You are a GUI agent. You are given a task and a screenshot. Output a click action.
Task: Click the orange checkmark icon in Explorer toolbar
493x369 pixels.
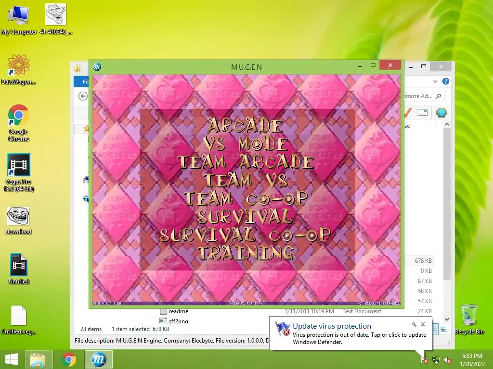[408, 112]
